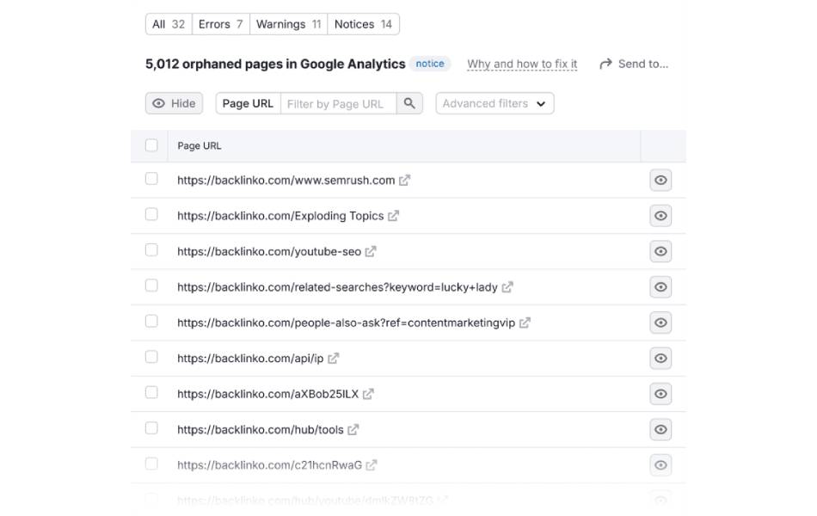
Task: Open the Page URL filter type selector
Action: pos(248,103)
